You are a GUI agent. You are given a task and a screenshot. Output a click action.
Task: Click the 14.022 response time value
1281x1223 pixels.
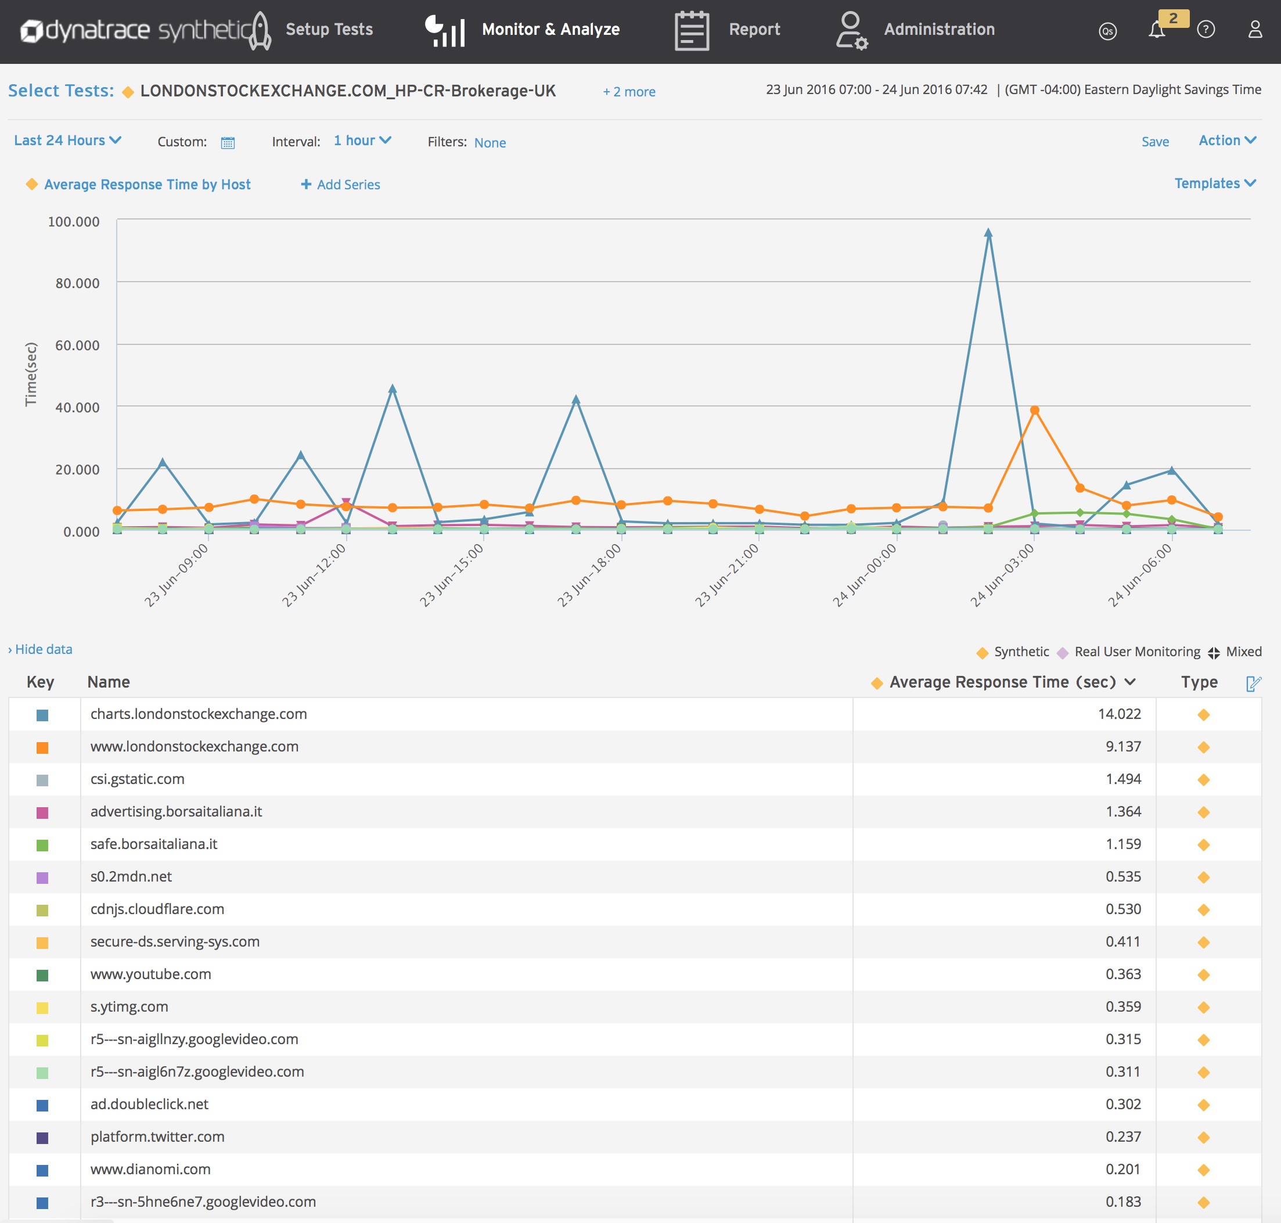pyautogui.click(x=1120, y=714)
